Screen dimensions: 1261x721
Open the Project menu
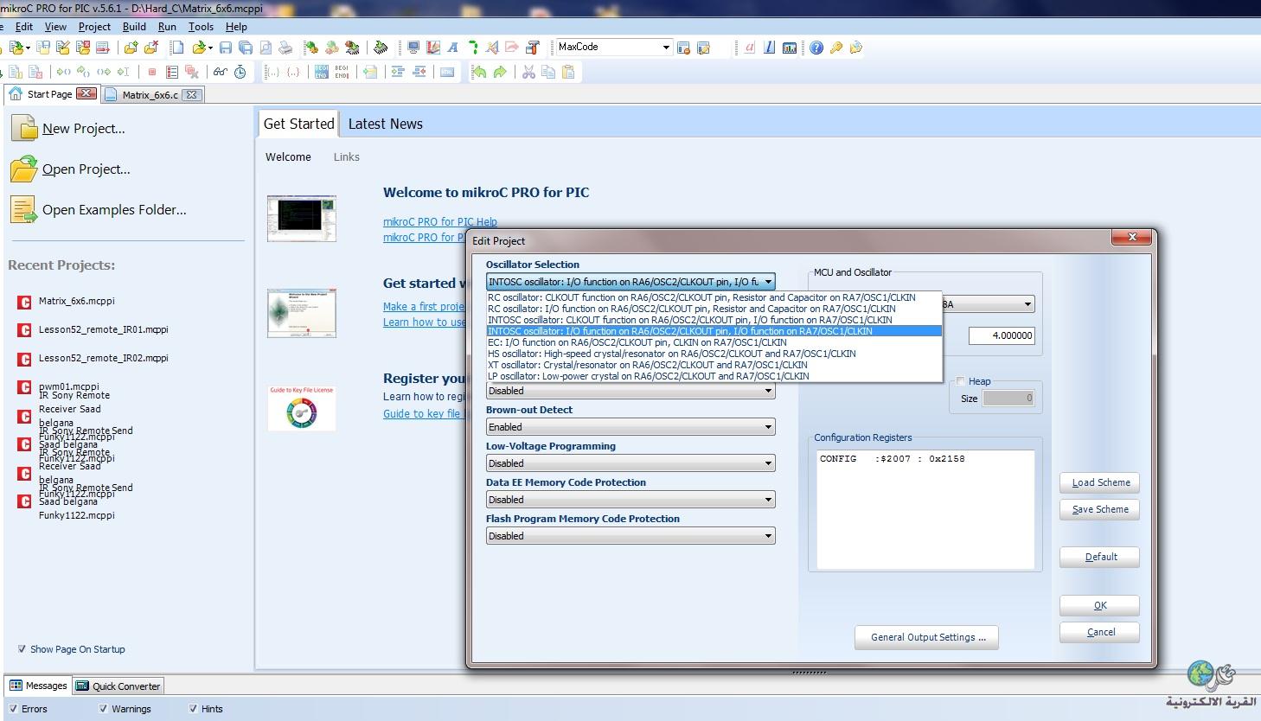(x=94, y=27)
